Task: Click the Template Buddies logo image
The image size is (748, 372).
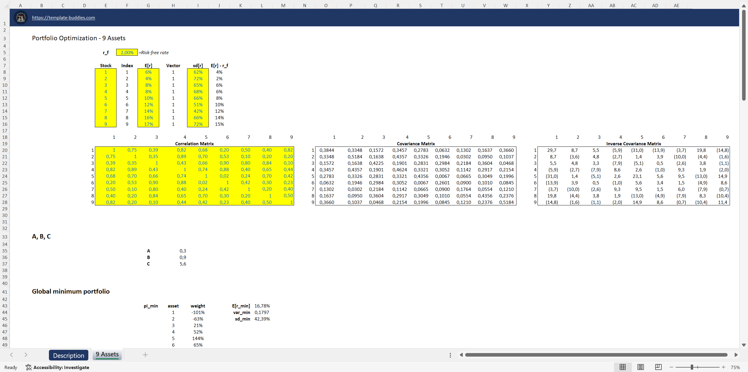Action: [x=20, y=17]
